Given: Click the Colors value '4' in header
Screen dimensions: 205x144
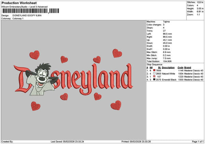Looking at the screenshot, I should pyautogui.click(x=197, y=5).
